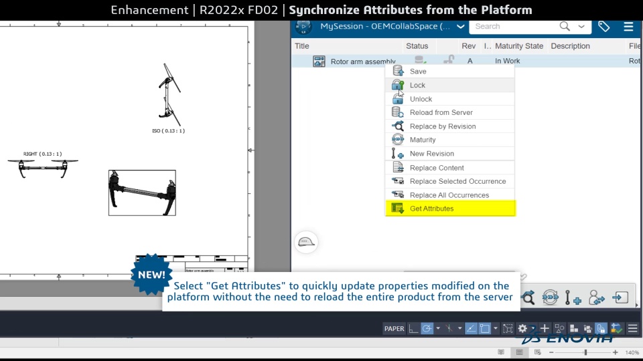Open the object snap dropdown arrow

coord(496,329)
